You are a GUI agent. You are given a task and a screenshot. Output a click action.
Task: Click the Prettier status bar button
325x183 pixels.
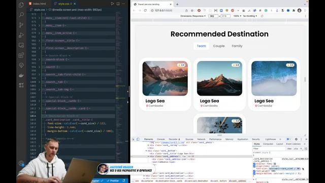113,181
